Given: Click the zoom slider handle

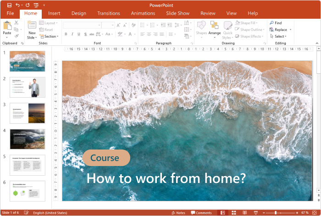Looking at the screenshot, I should (276, 213).
